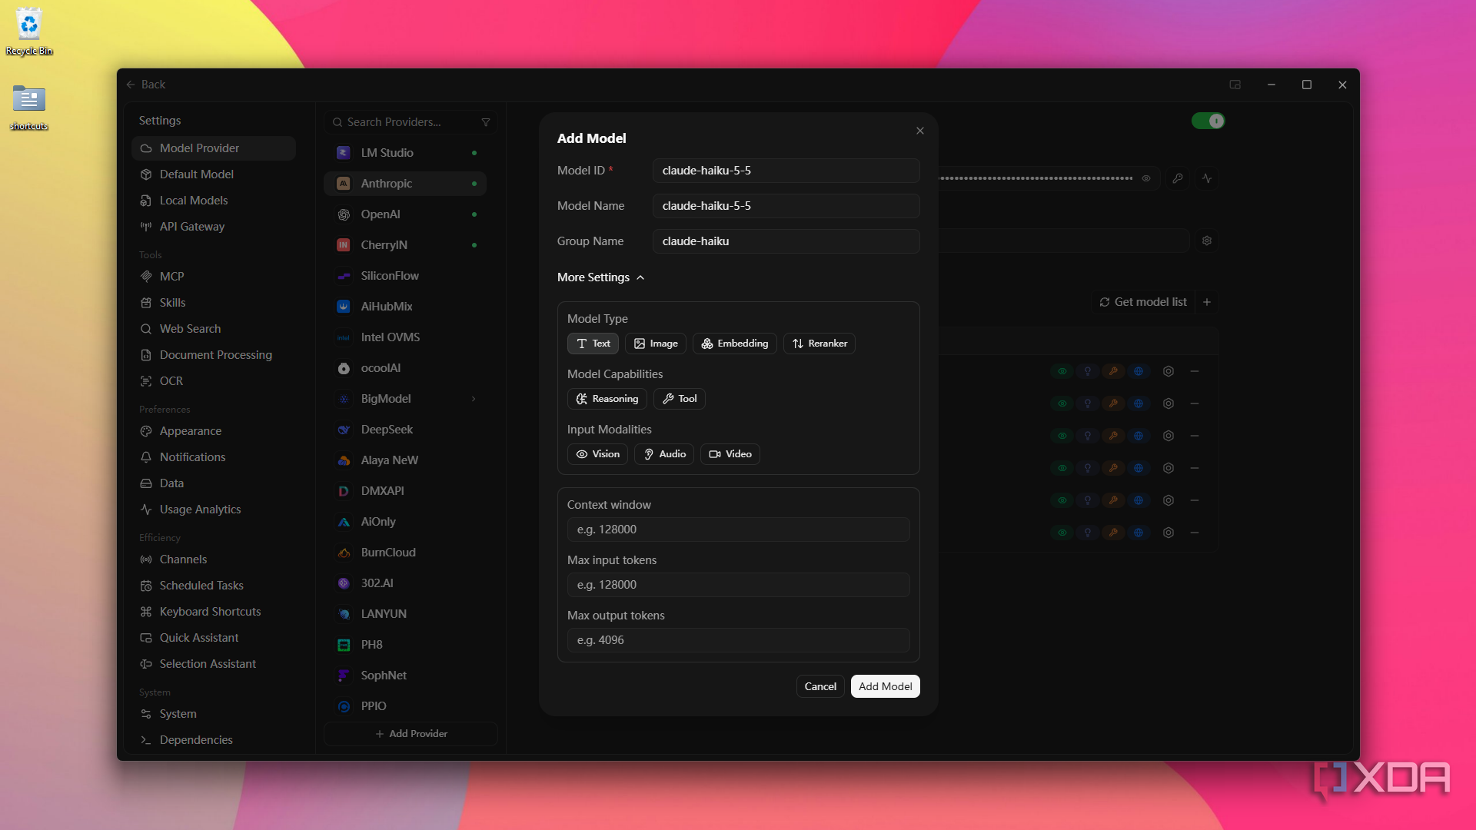The height and width of the screenshot is (830, 1476).
Task: Click the plus icon beside Get model list
Action: point(1207,302)
